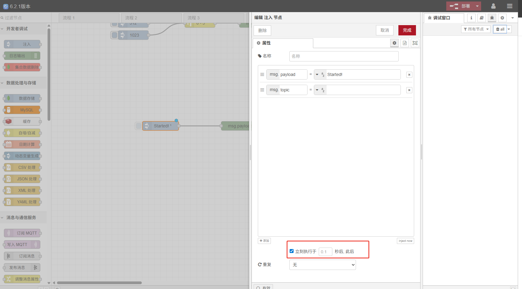The width and height of the screenshot is (522, 289).
Task: Switch to the 流程 2 tab
Action: pos(151,18)
